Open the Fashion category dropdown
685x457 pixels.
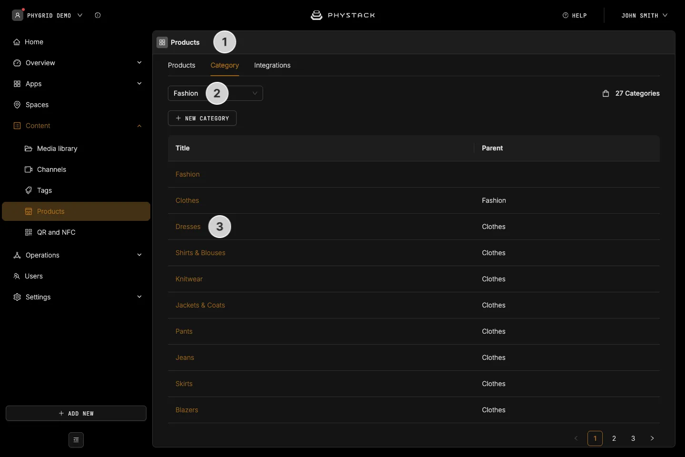(x=215, y=93)
